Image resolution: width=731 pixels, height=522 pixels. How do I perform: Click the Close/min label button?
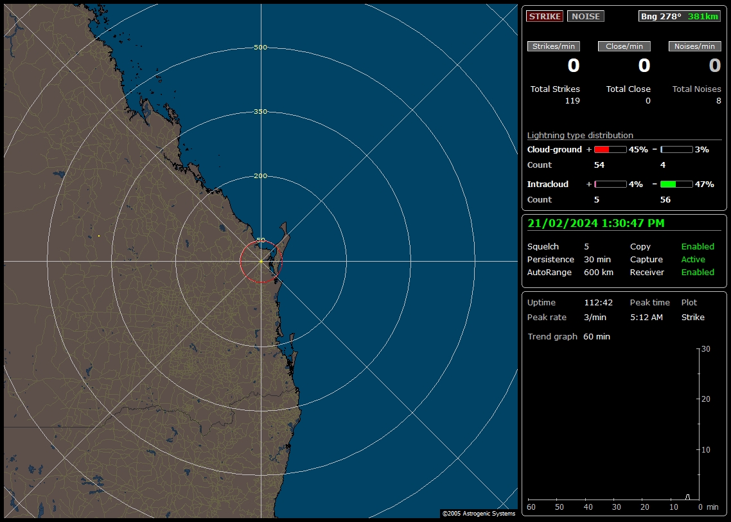(624, 46)
